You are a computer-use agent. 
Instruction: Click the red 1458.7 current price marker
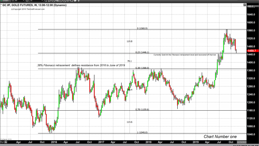click(x=251, y=51)
